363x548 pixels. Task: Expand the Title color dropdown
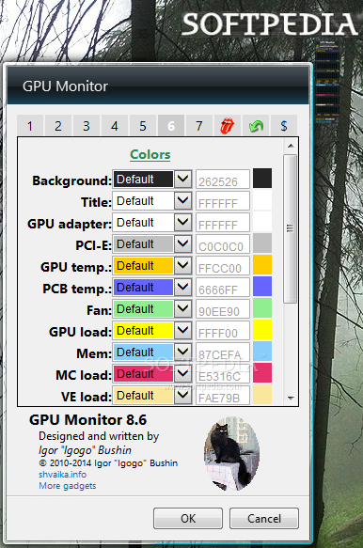(x=182, y=200)
